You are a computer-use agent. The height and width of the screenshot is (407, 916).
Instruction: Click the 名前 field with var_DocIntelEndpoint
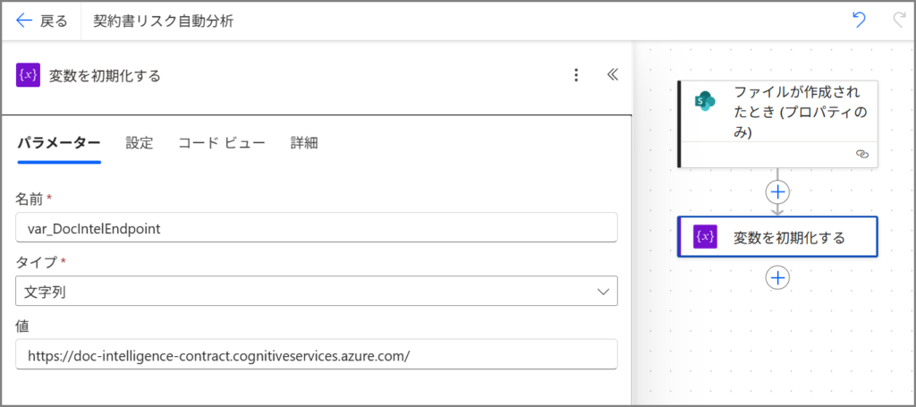317,227
